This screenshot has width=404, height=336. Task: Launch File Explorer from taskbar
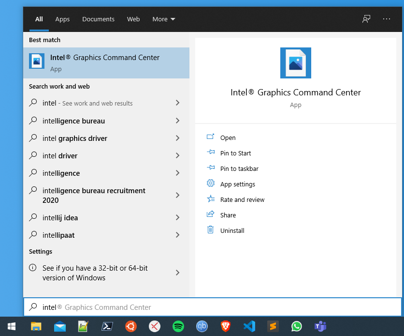36,326
